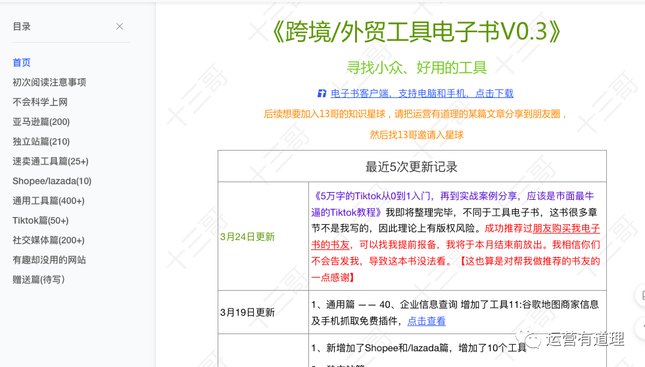The image size is (645, 367).
Task: Click the 电子书客户端 download link
Action: pos(422,94)
